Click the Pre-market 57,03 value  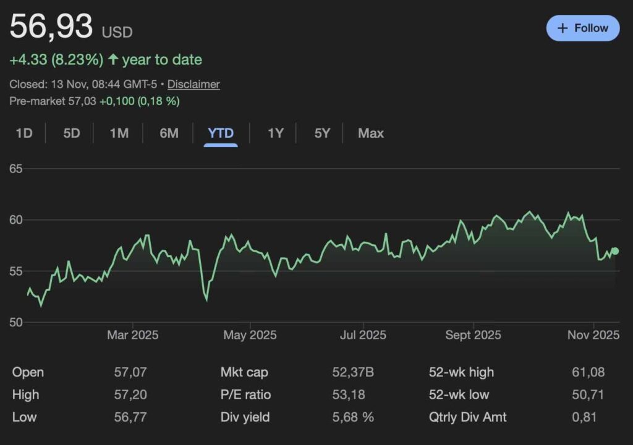coord(82,101)
